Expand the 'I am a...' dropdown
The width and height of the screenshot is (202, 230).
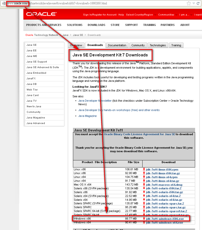[186, 15]
